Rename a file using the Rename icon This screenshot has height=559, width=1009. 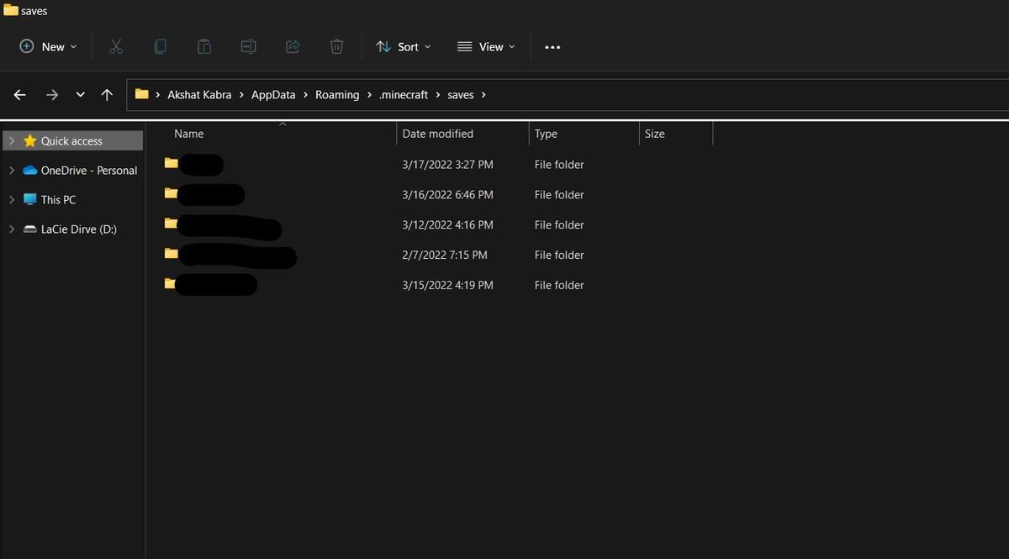click(248, 46)
